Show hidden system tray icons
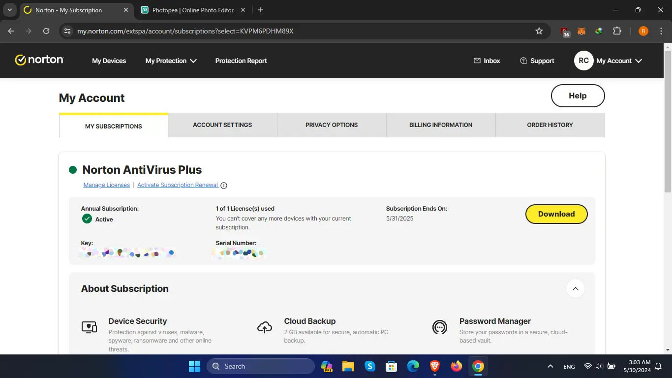 tap(550, 366)
